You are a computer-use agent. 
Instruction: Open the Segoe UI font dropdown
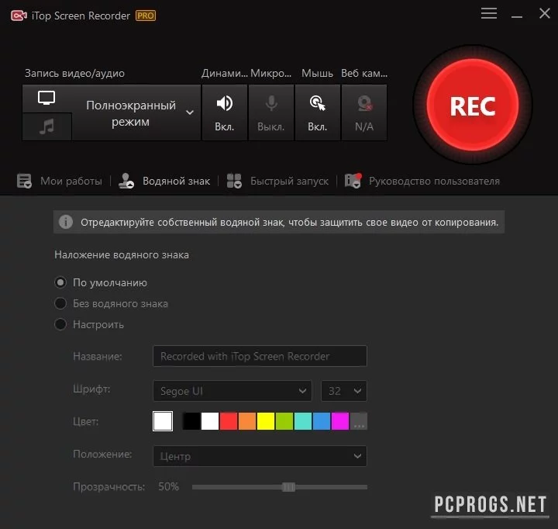(x=232, y=391)
